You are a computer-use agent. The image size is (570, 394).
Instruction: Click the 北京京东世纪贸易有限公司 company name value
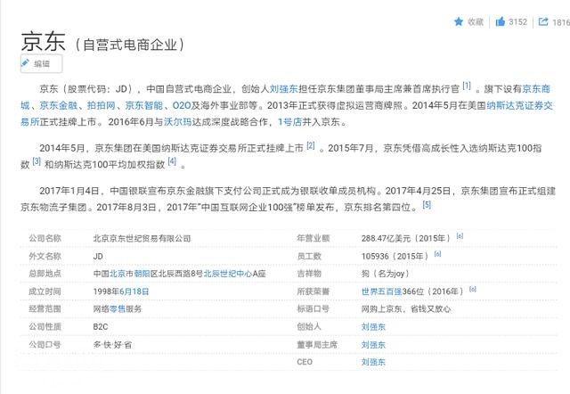pos(142,239)
